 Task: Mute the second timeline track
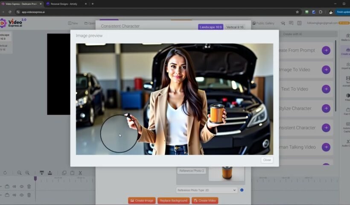[x=14, y=195]
